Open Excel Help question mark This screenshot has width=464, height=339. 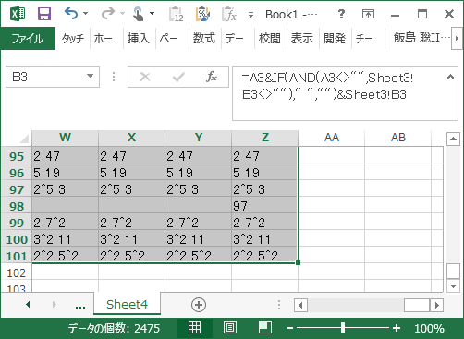(x=341, y=14)
